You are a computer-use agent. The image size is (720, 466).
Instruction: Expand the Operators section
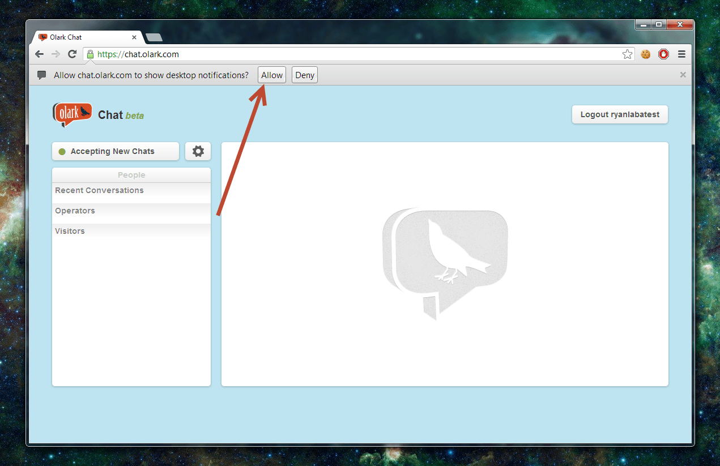point(75,211)
